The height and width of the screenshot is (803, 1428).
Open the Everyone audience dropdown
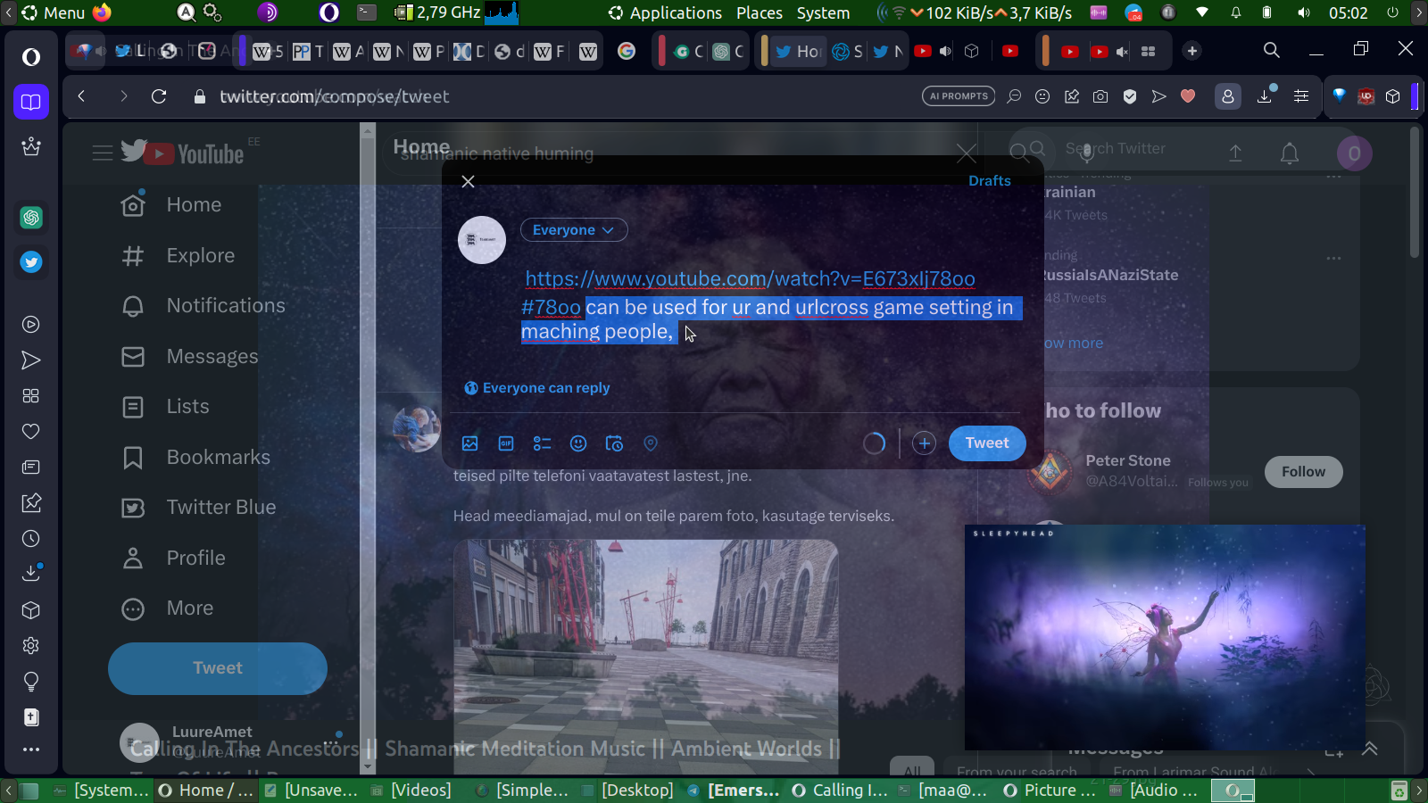(574, 230)
